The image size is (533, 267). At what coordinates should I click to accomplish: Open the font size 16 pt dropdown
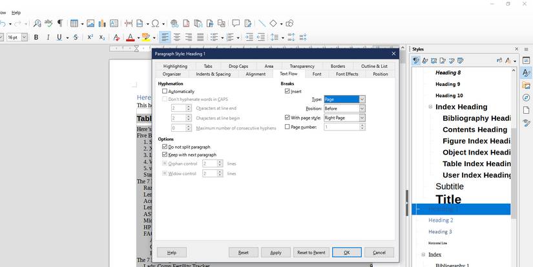24,37
